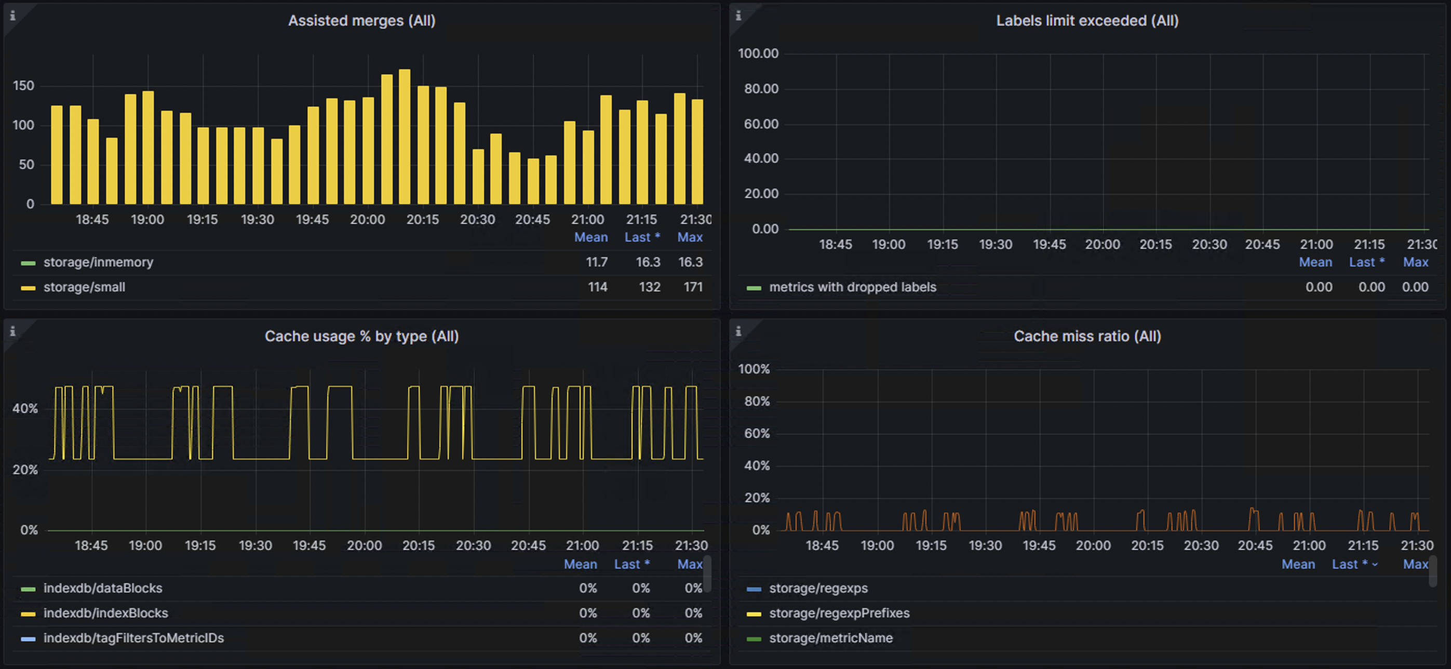Sort the Assisted merges legend by Mean
Image resolution: width=1451 pixels, height=669 pixels.
591,237
